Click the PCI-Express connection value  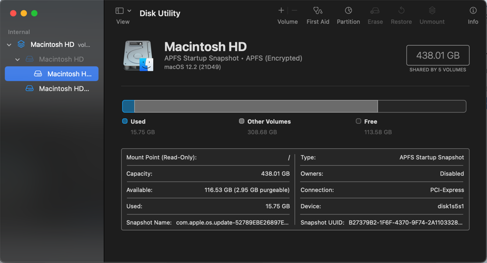447,190
